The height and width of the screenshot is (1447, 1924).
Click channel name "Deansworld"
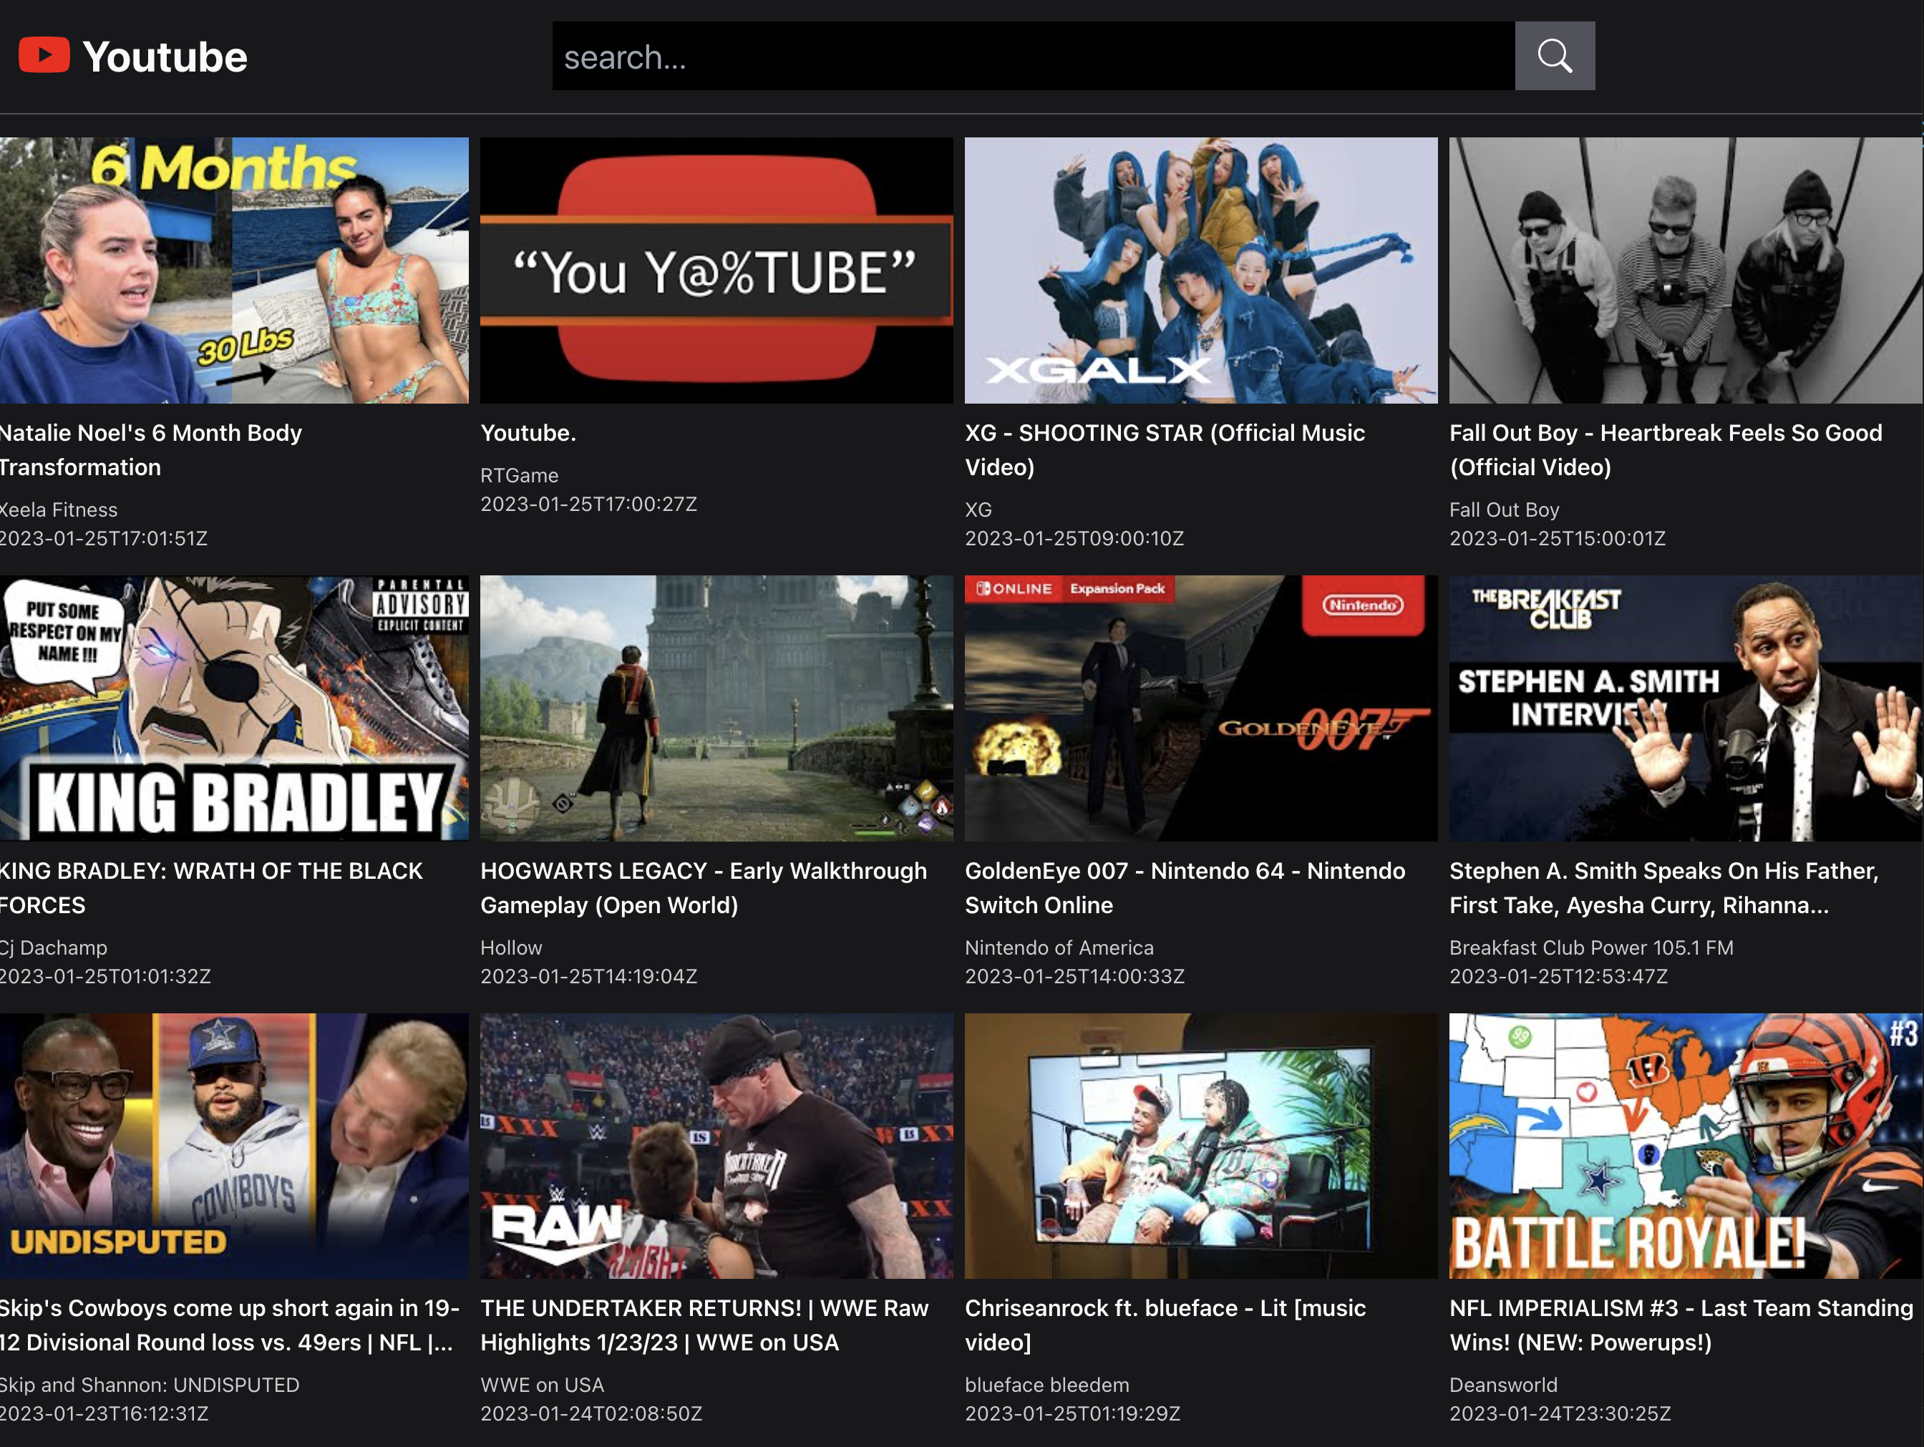[x=1503, y=1385]
